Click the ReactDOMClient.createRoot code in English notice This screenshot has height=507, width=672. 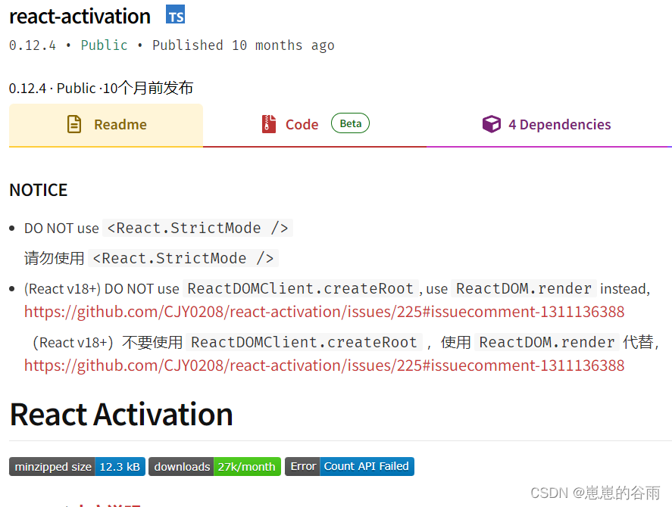(302, 288)
